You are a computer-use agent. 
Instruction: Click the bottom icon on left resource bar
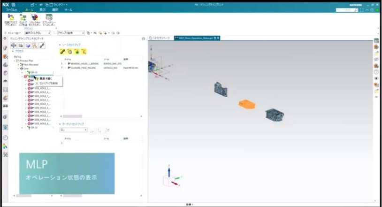coord(5,154)
